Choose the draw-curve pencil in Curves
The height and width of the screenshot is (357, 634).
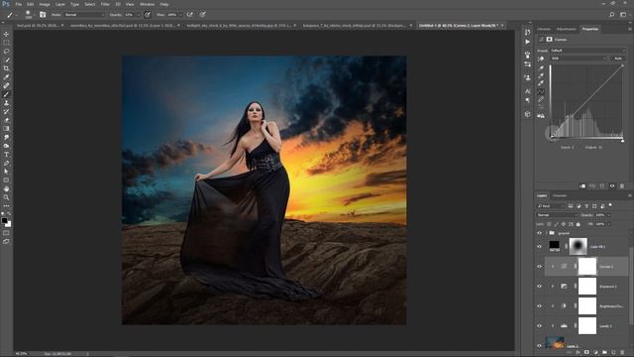point(541,99)
